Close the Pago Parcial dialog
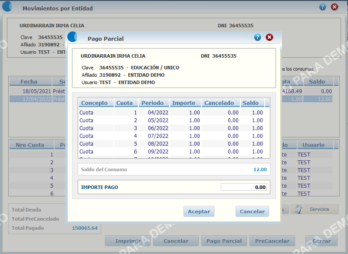This screenshot has width=348, height=254. [269, 37]
